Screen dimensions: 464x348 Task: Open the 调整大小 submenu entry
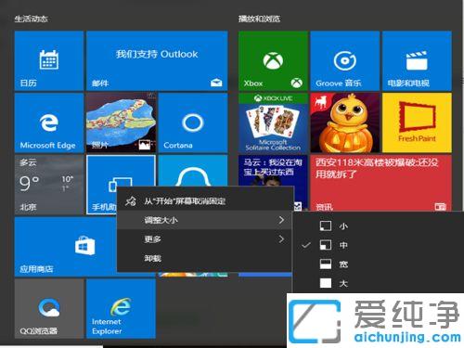click(x=204, y=220)
